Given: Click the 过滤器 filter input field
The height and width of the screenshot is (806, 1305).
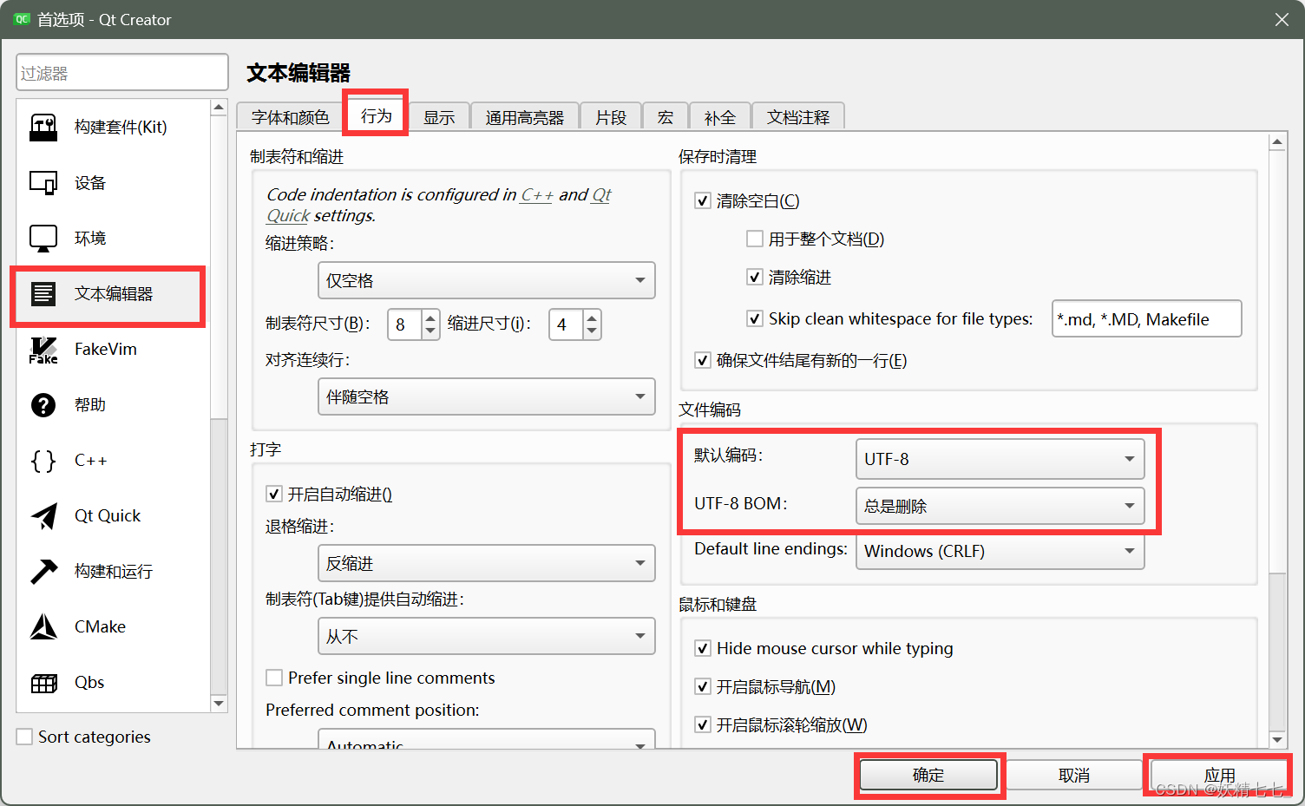Looking at the screenshot, I should point(122,73).
